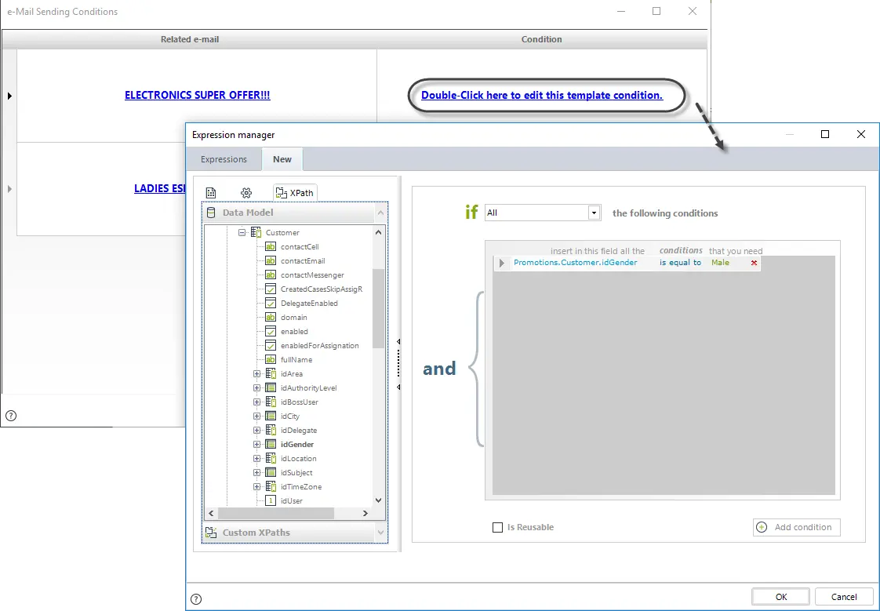Viewport: 880px width, 611px height.
Task: Click the fullName string icon
Action: (x=271, y=360)
